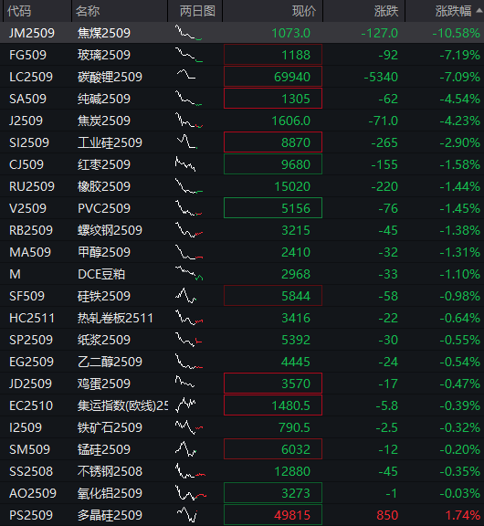Open the 甲醇2509 two-day sparkline chart
The image size is (484, 526).
(189, 252)
